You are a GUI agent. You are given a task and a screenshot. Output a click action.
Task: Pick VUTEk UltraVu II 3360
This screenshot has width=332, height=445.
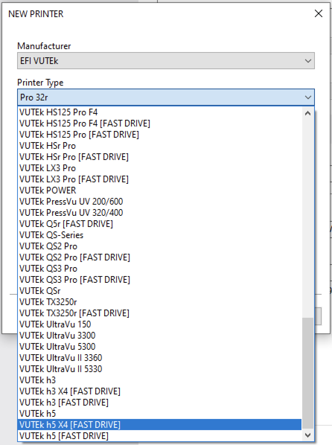(160, 358)
